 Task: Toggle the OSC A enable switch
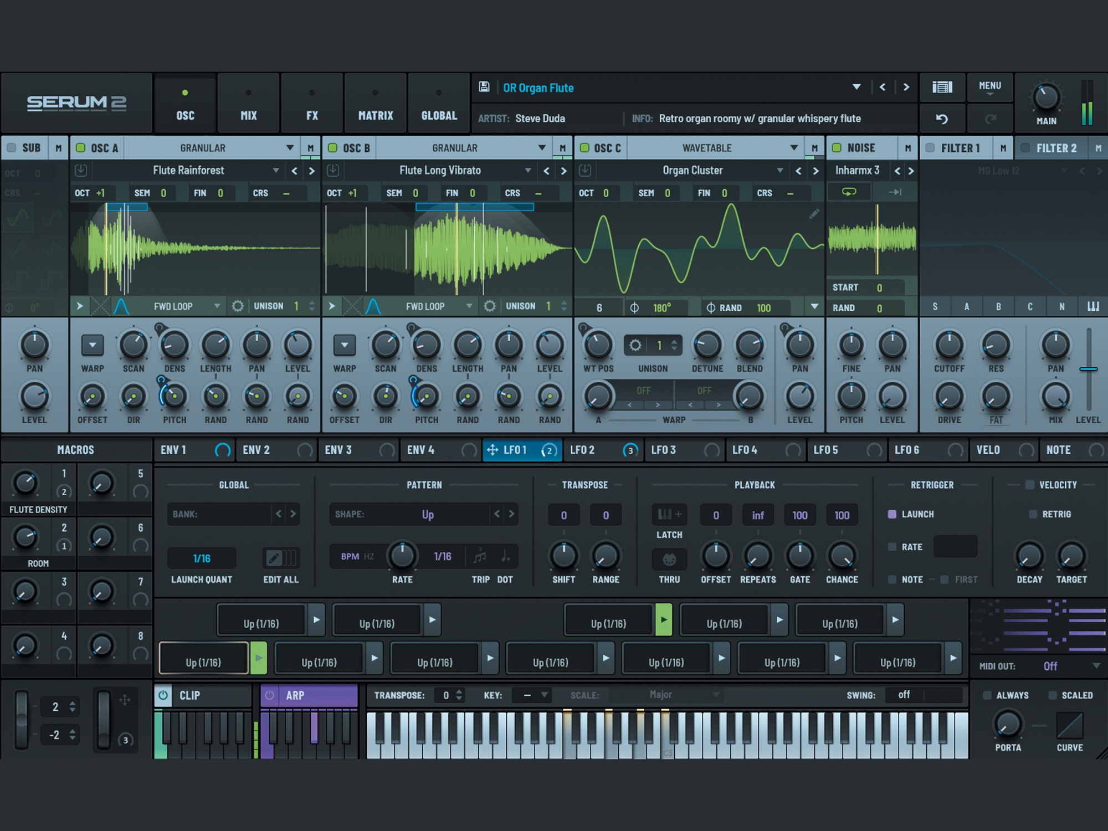click(x=81, y=148)
